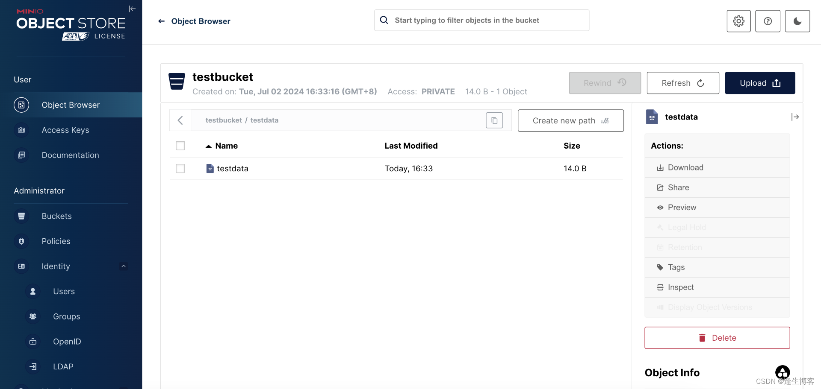The width and height of the screenshot is (821, 389).
Task: Click the testbucket bucket icon
Action: (177, 81)
